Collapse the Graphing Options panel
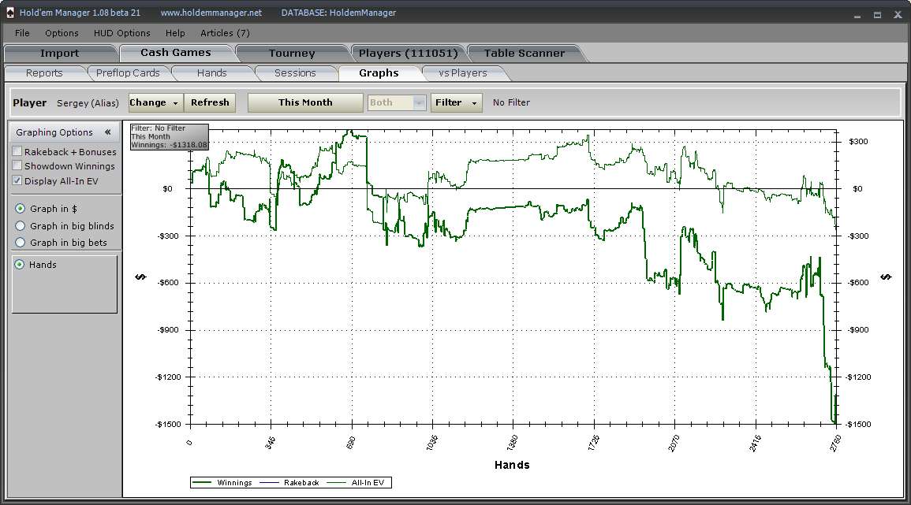The height and width of the screenshot is (505, 911). coord(107,132)
